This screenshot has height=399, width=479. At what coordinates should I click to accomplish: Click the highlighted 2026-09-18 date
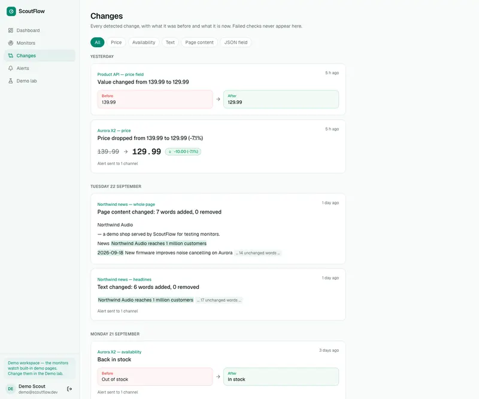110,253
